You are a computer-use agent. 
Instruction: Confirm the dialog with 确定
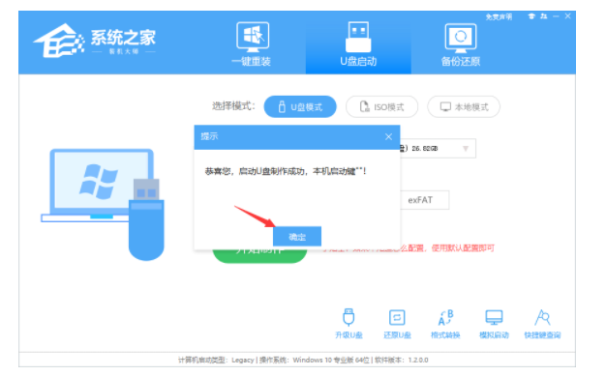tap(297, 236)
